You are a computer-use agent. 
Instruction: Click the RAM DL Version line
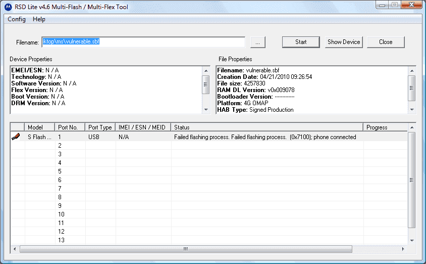coord(256,90)
